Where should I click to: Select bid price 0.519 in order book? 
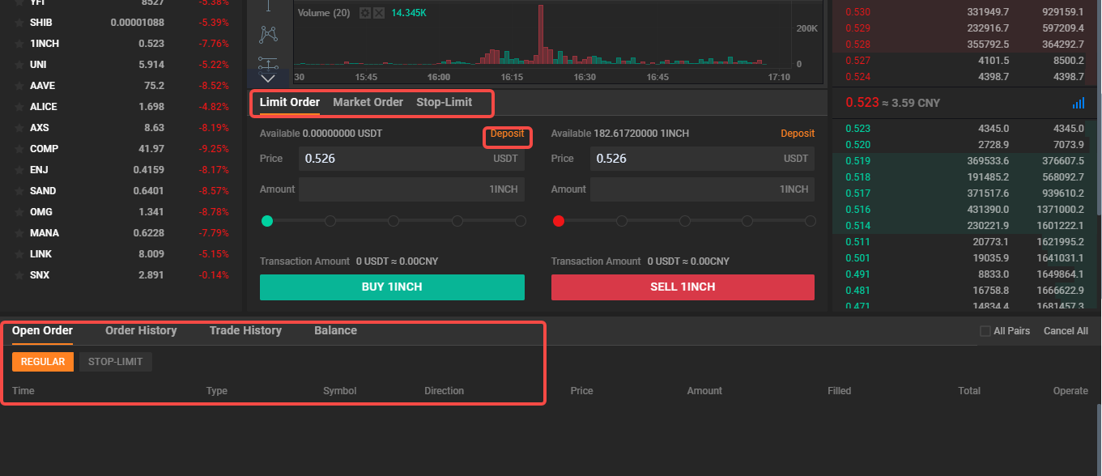[x=857, y=161]
